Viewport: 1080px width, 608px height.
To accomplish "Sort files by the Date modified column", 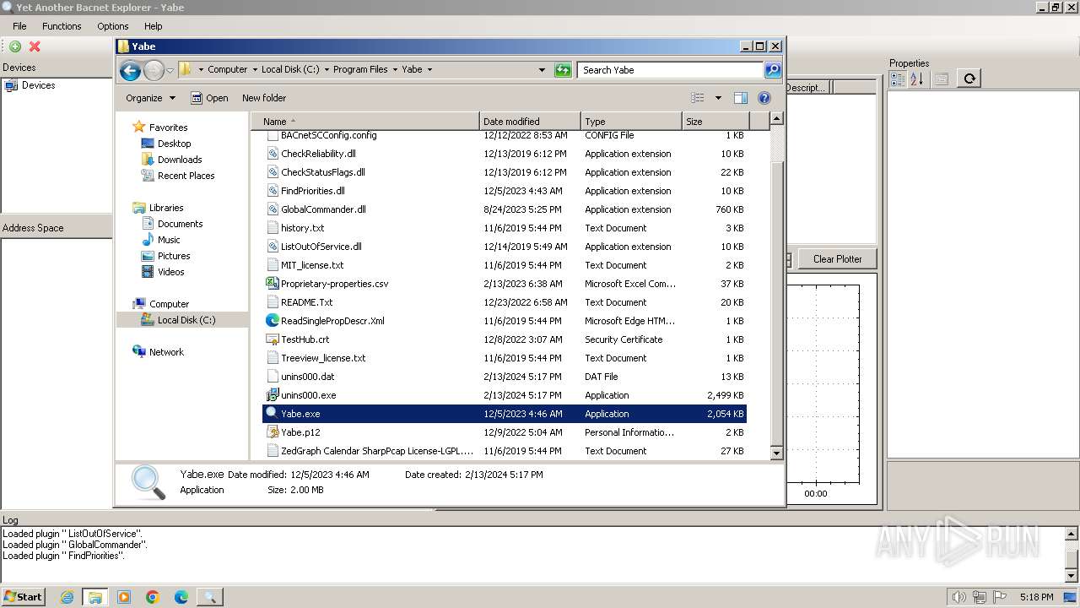I will click(530, 122).
